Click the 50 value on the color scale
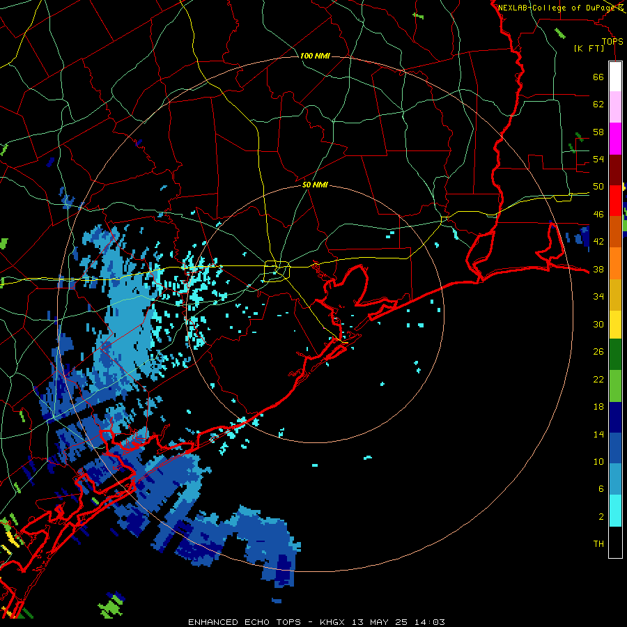 (598, 186)
